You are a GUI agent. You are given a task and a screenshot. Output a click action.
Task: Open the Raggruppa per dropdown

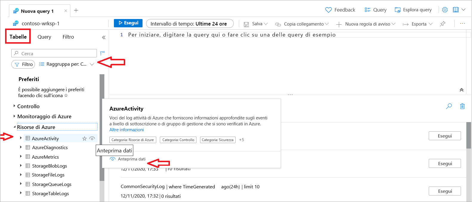pos(66,64)
